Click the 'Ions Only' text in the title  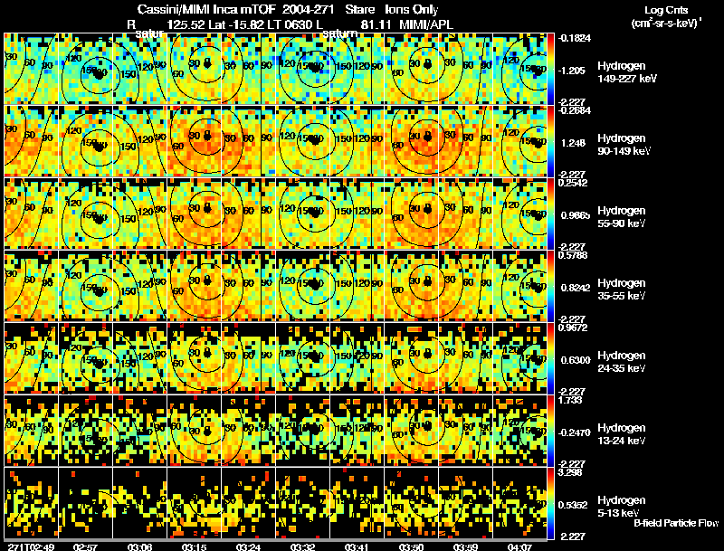[x=412, y=10]
